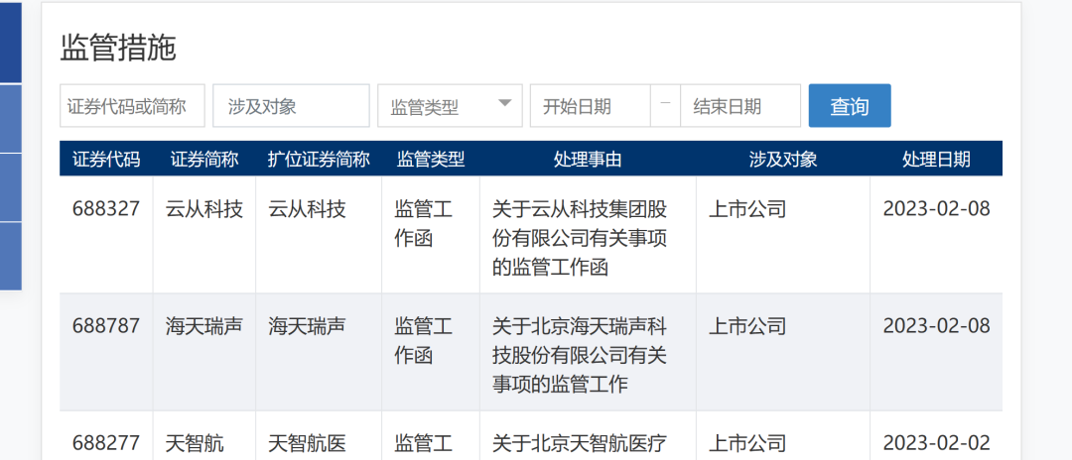Open the 监管类型 dropdown
The image size is (1072, 460).
pos(450,106)
